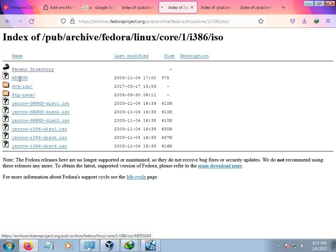Switch to the Google Search tab
This screenshot has width=336, height=252.
[98, 7]
